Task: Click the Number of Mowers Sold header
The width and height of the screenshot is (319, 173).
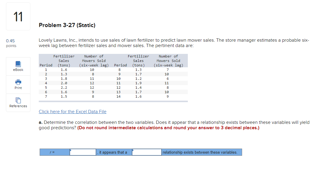Action: [x=94, y=60]
